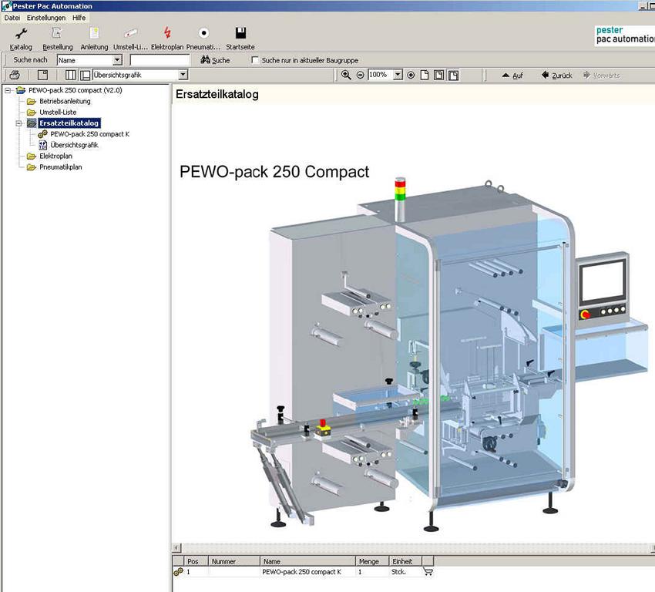The image size is (655, 592).
Task: Open the Hilfe menu
Action: (79, 18)
